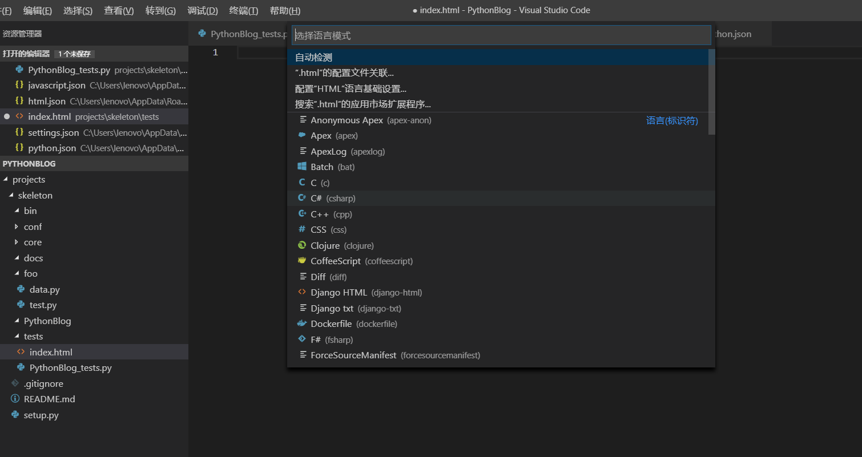Select ForceSourceManifest language entry
Image resolution: width=862 pixels, height=457 pixels.
501,355
